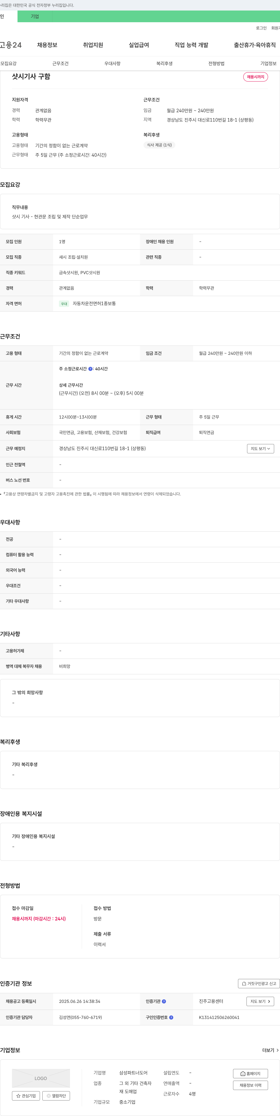Expand 지도 보기 for 근무 예정지
Viewport: 280px width, 1116px height.
[x=260, y=448]
